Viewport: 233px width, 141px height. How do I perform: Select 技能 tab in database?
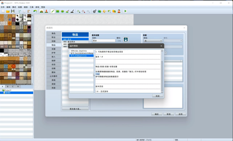point(54,41)
